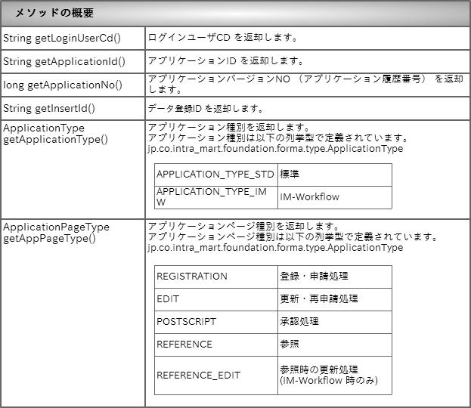Click the REFERENCE_EDIT cell

(x=216, y=376)
